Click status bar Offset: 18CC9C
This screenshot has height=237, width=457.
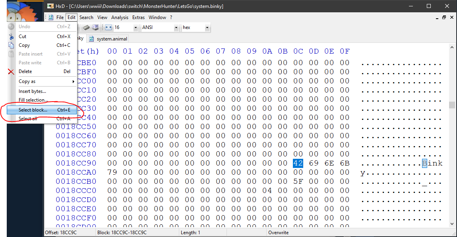pos(61,233)
